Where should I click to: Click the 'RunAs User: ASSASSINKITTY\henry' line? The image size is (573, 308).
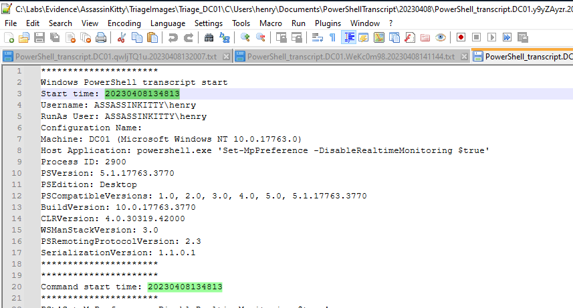point(124,116)
